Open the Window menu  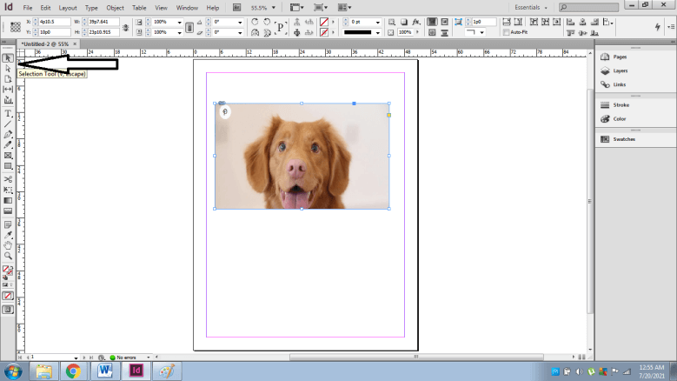187,8
